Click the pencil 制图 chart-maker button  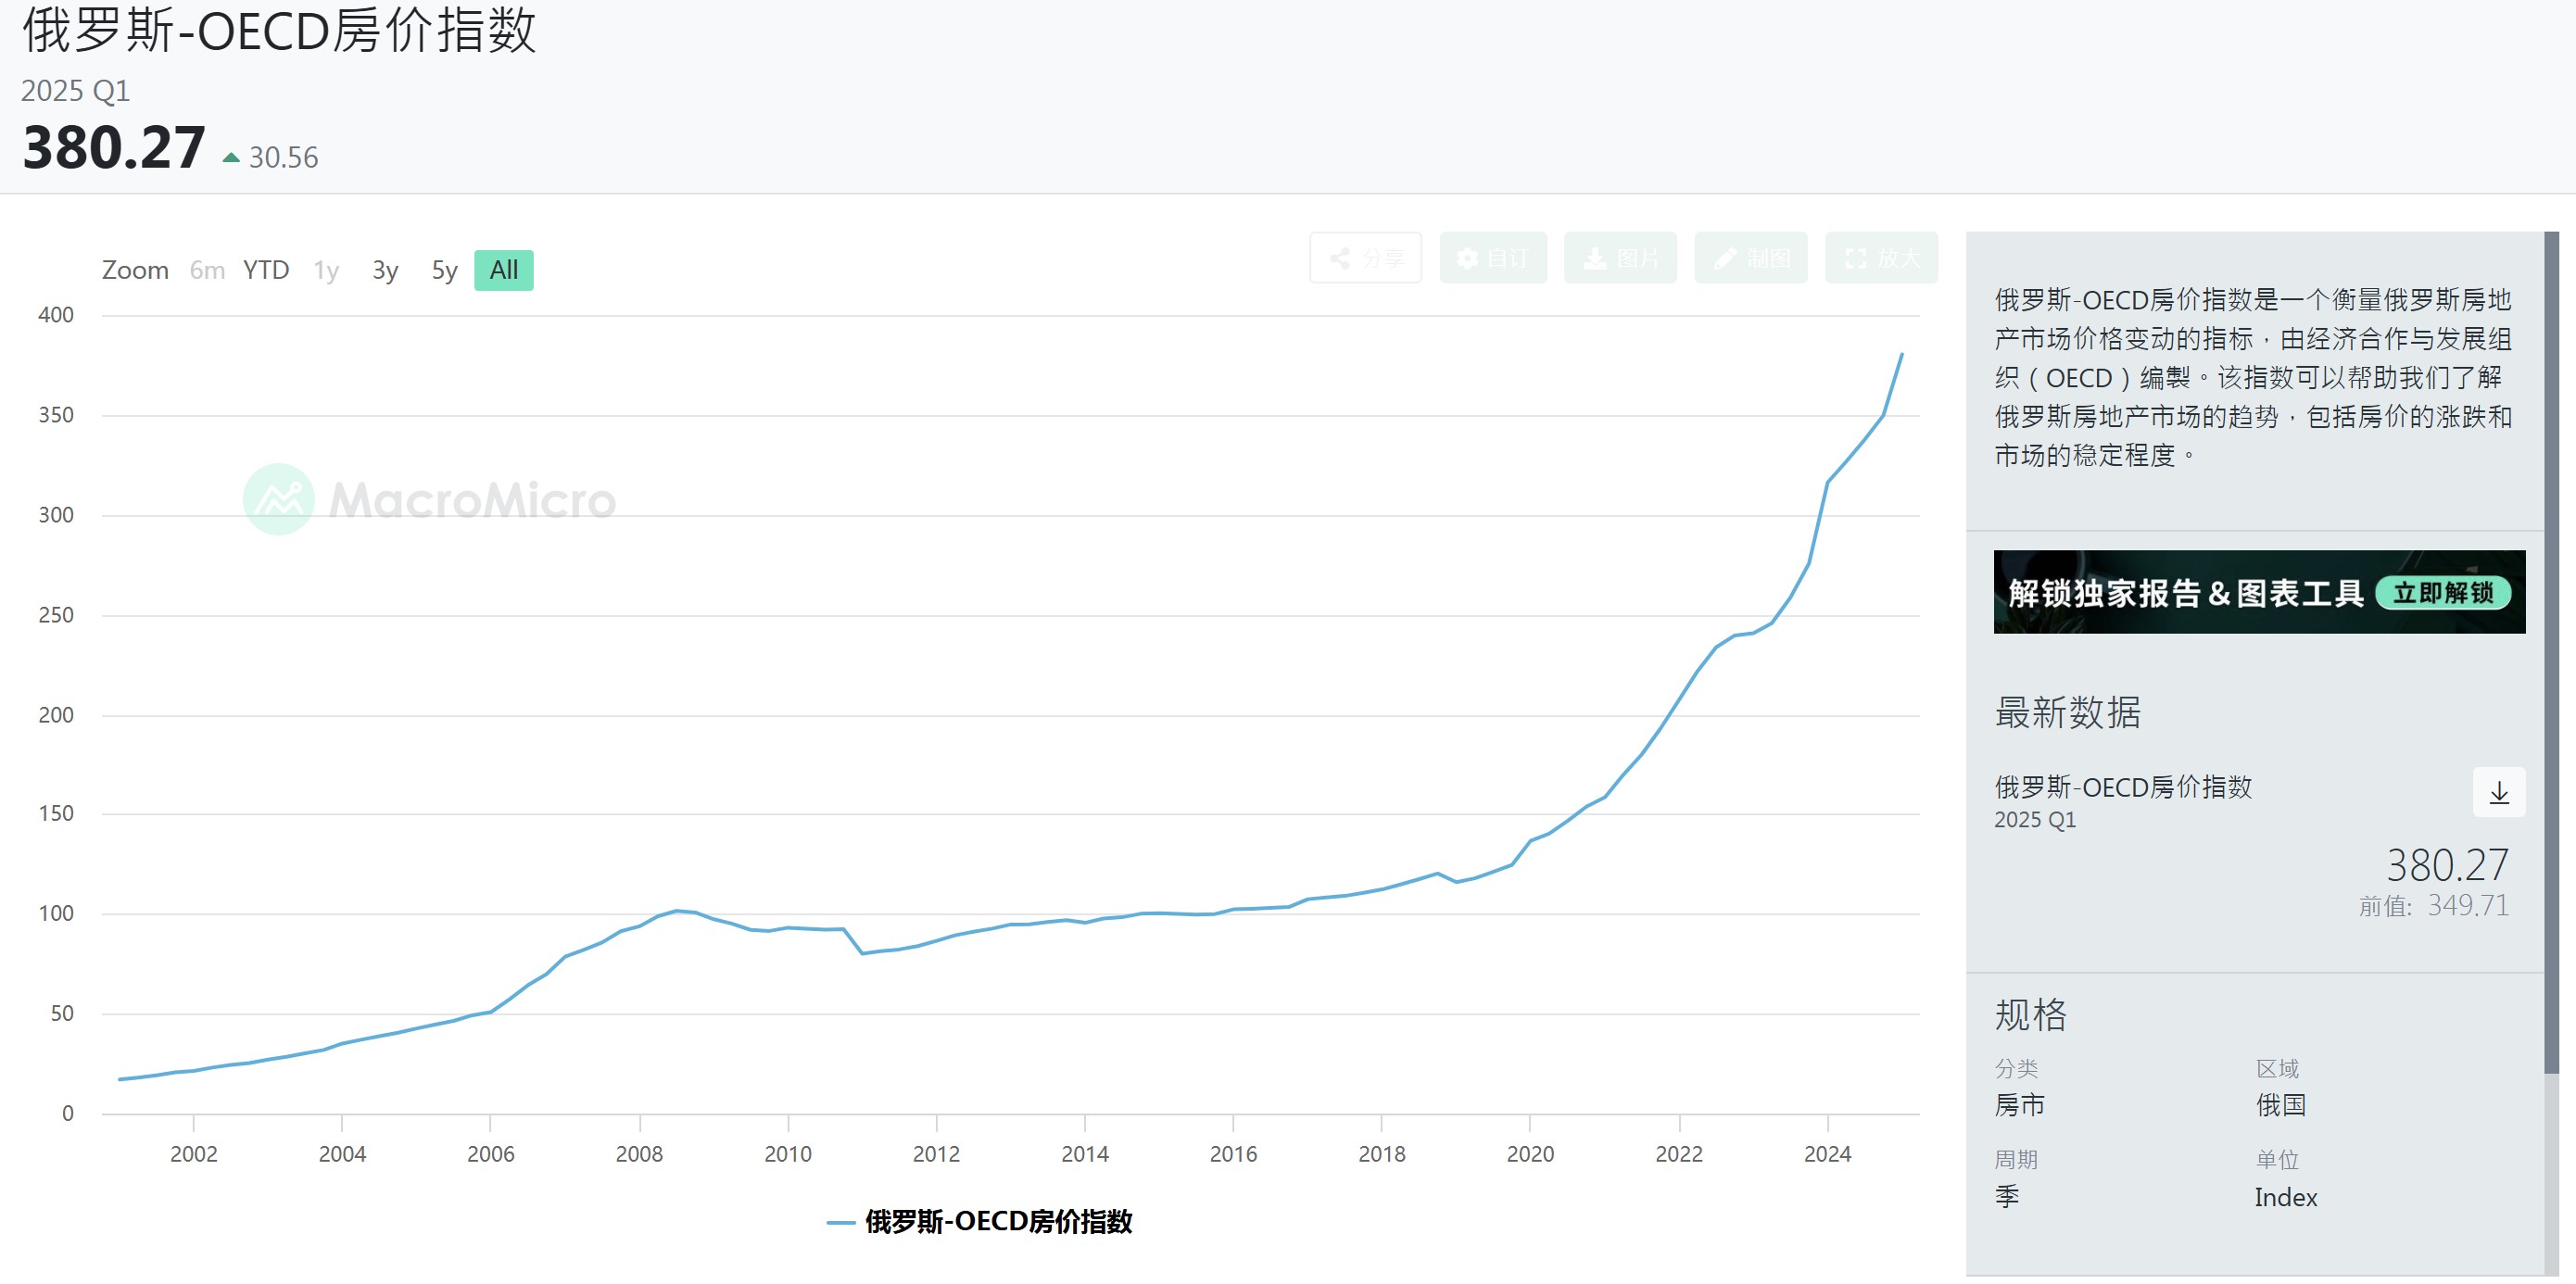tap(1750, 258)
